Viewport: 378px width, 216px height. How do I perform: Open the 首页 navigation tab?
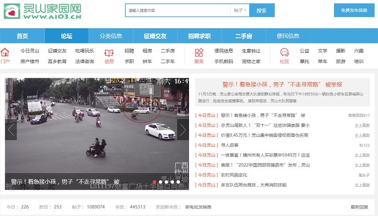(22, 36)
